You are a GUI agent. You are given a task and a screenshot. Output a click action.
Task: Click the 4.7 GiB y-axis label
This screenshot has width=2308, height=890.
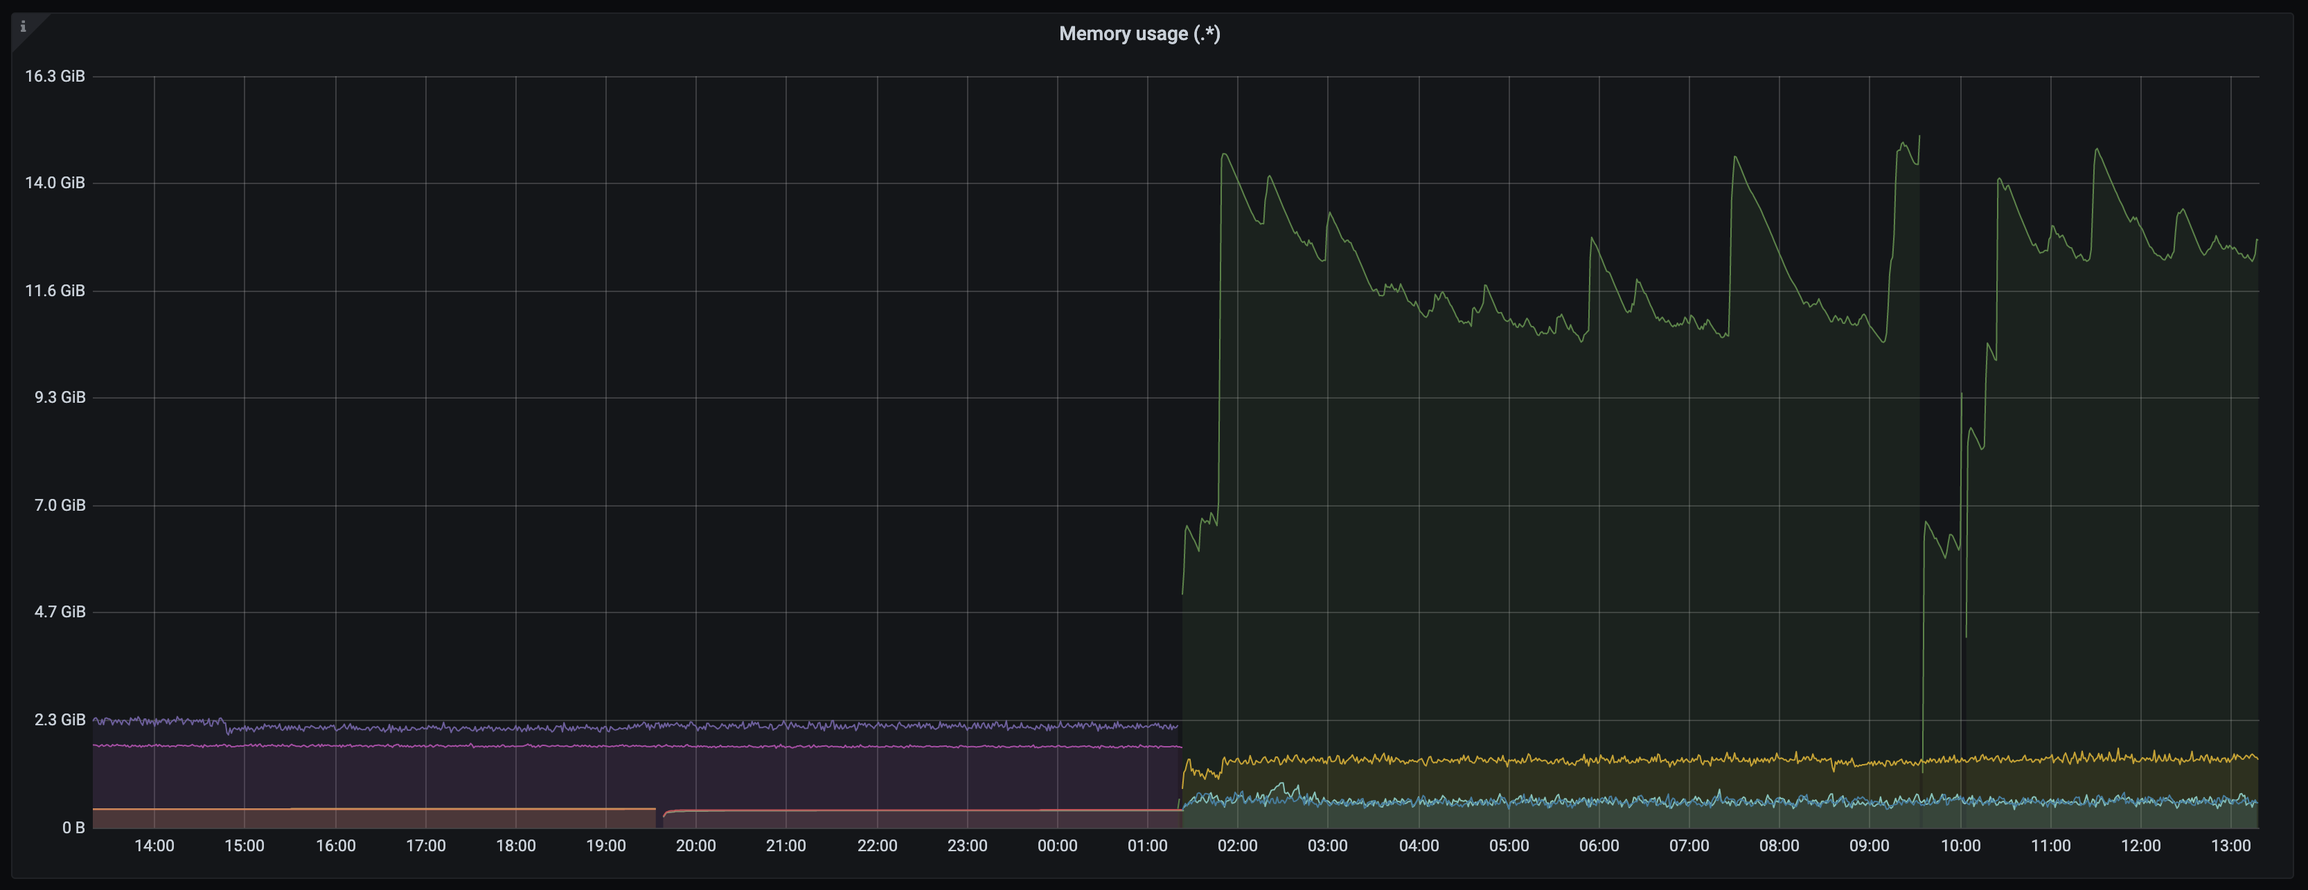click(60, 612)
